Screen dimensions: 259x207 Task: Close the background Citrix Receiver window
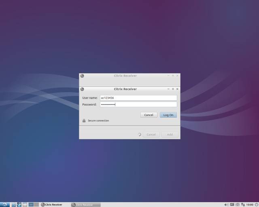(x=177, y=76)
